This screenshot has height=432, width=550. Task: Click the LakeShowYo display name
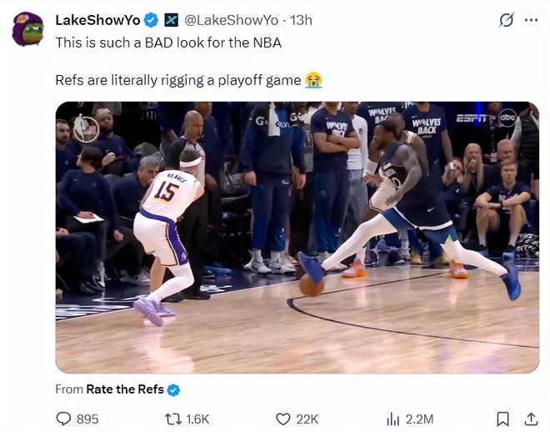97,20
